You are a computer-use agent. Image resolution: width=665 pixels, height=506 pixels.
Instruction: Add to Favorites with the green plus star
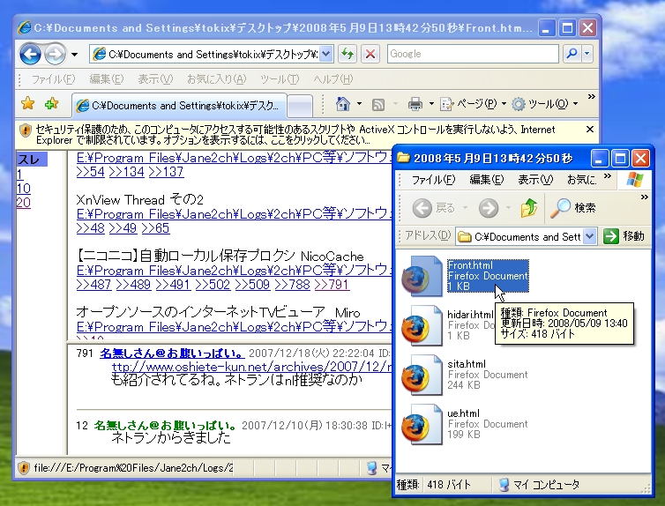pos(52,103)
